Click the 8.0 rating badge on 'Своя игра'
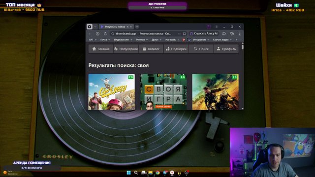This screenshot has height=177, width=315. (x=183, y=77)
